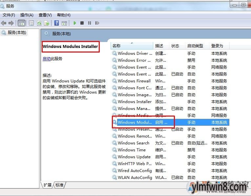Viewport: 251px width, 196px height.
Task: Click 自动(延迟... startup type of Windows Search
Action: [197, 143]
